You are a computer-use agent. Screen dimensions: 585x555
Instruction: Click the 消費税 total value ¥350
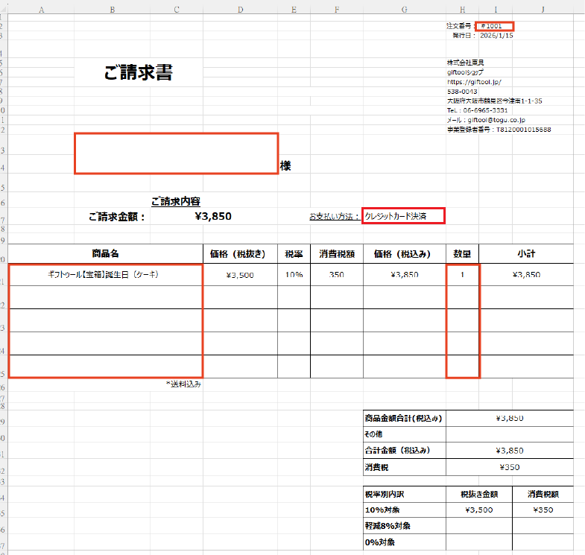click(x=510, y=468)
